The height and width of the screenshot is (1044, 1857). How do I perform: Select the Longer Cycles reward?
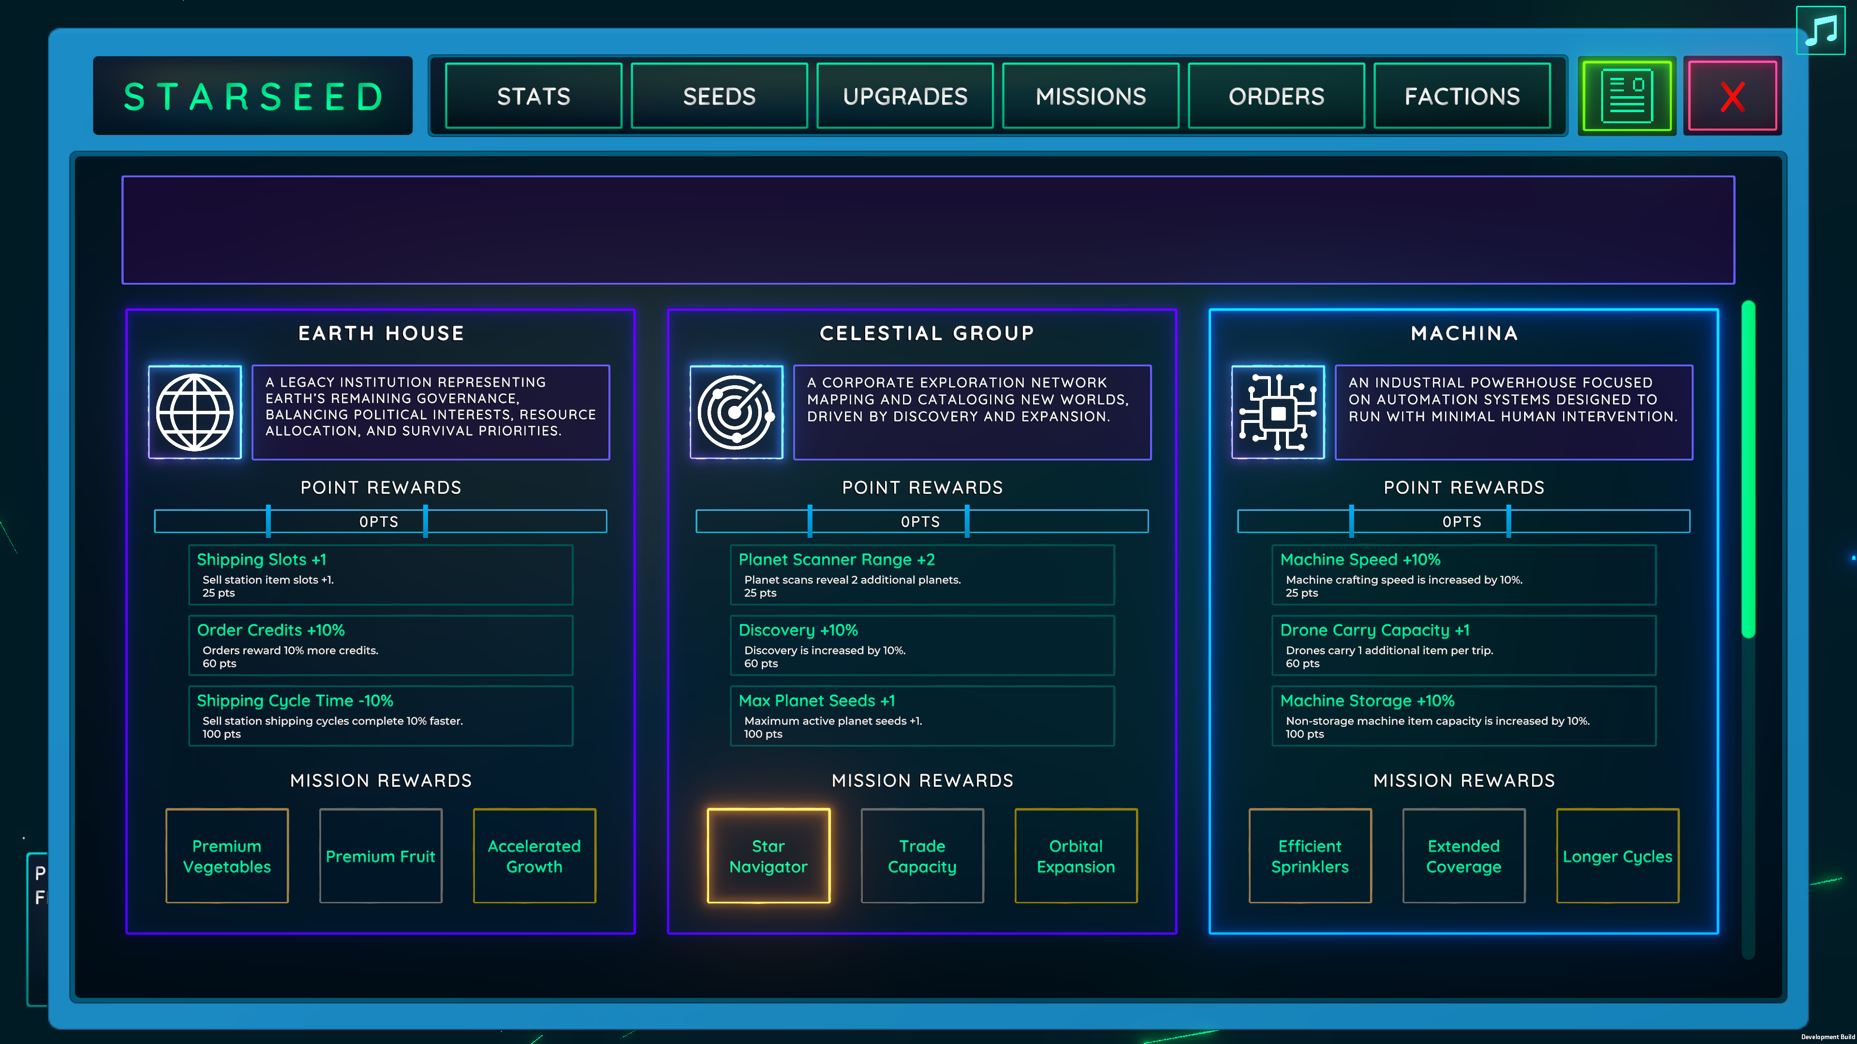(x=1618, y=856)
